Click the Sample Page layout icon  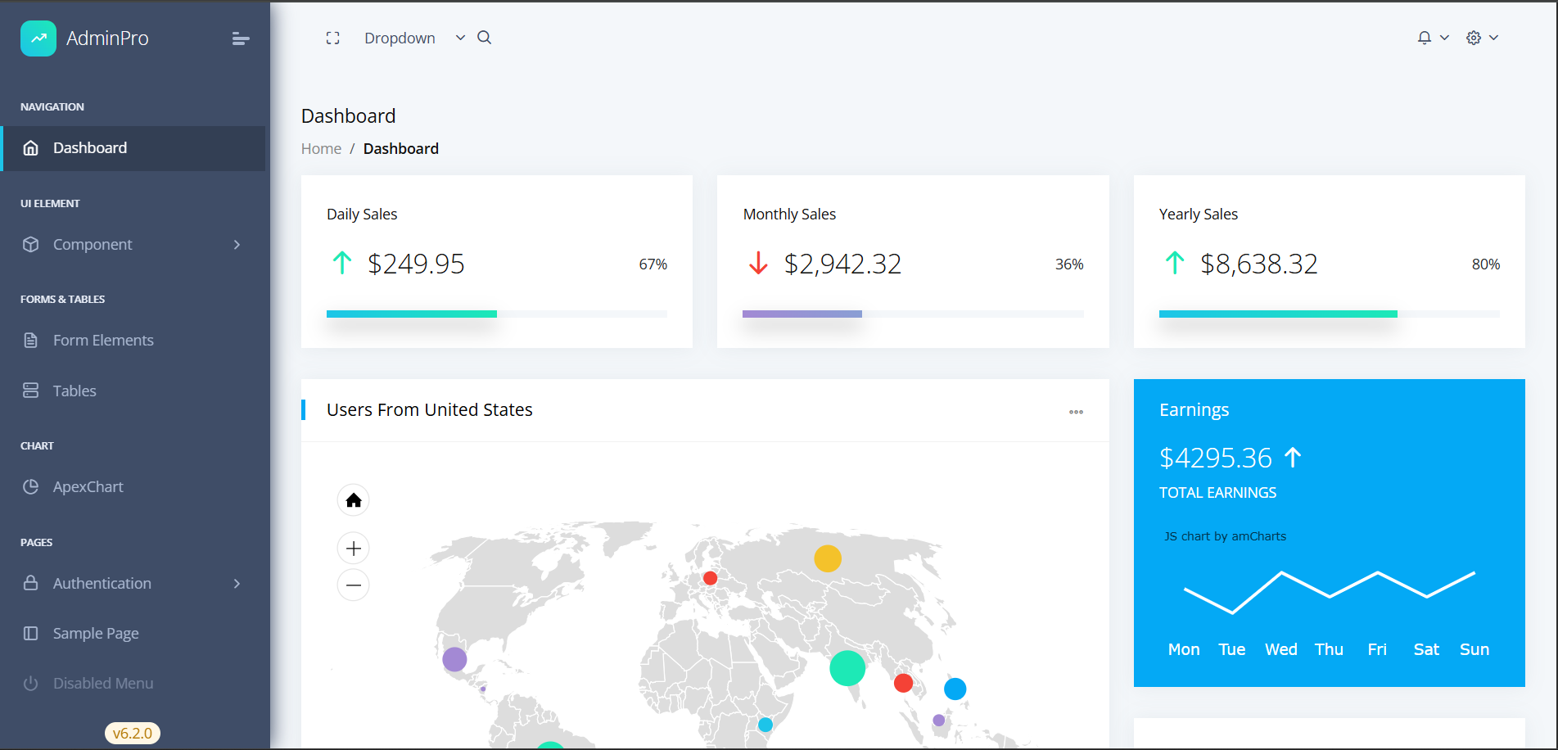coord(31,633)
